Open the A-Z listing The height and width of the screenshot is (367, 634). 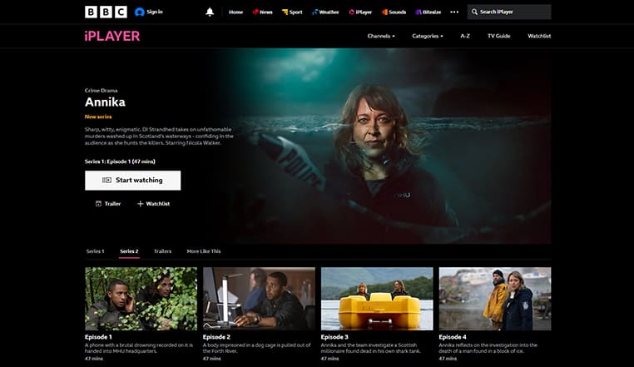pyautogui.click(x=465, y=36)
